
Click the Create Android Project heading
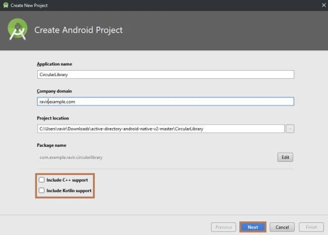click(x=78, y=30)
